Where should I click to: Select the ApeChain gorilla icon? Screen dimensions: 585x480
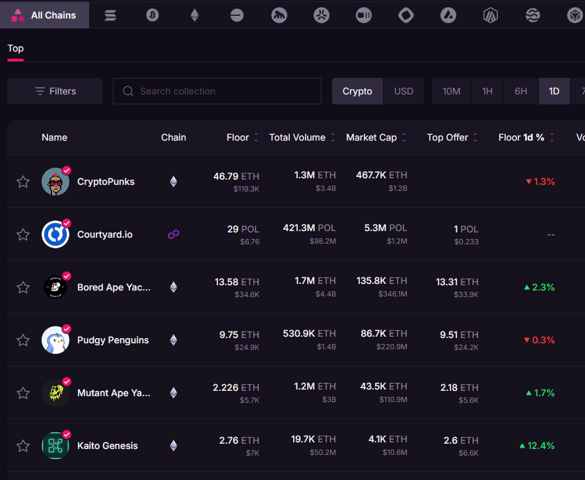(279, 15)
